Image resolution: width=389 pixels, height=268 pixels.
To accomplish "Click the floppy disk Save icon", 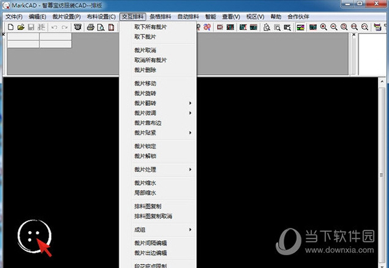I will 31,27.
